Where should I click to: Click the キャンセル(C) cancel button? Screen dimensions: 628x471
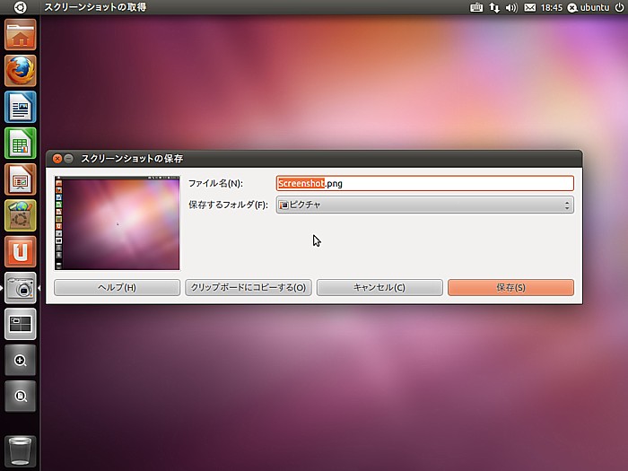pyautogui.click(x=379, y=288)
